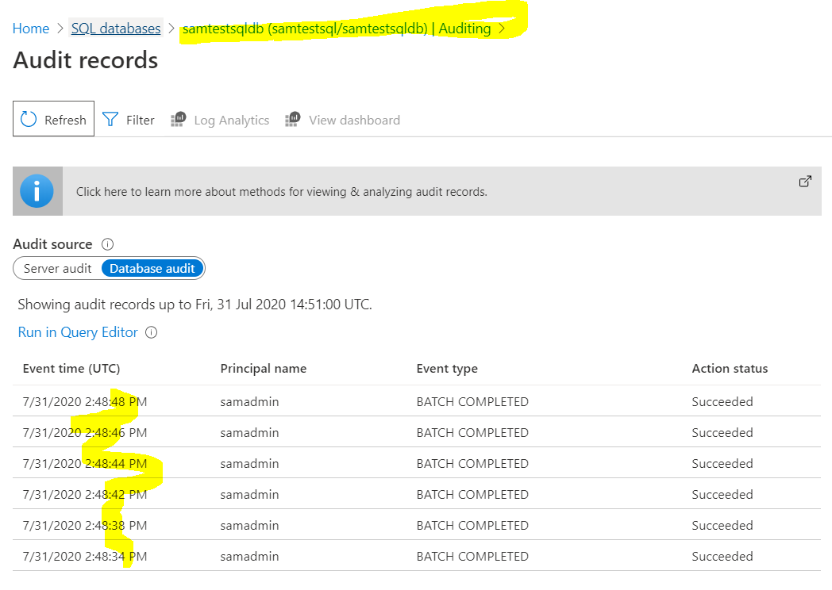Open the external link on the info banner
Image resolution: width=832 pixels, height=590 pixels.
pos(805,181)
